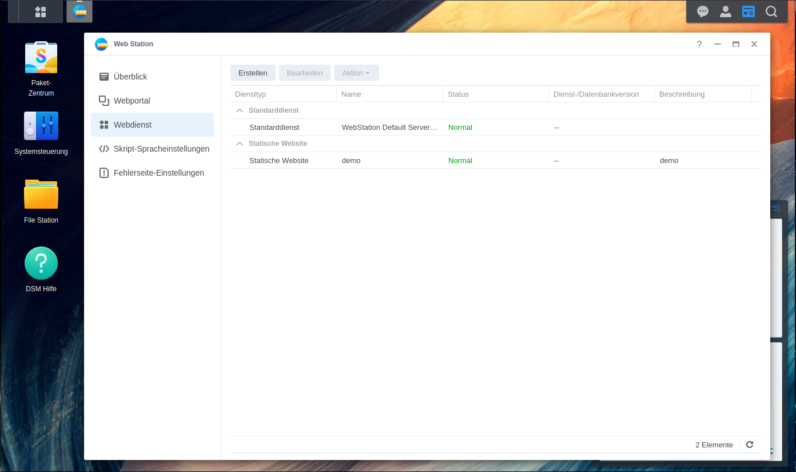Open Systemsteuerung from the desktop
796x472 pixels.
(41, 126)
